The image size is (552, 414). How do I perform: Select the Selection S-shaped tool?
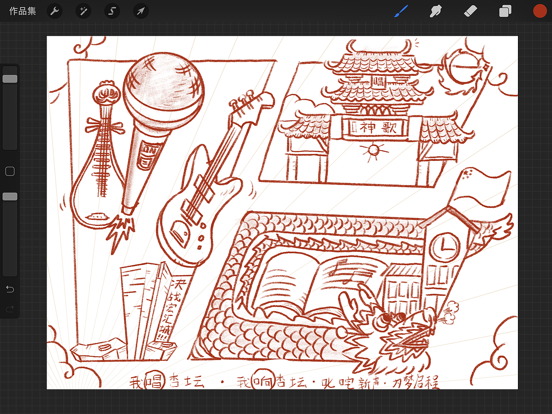point(112,11)
